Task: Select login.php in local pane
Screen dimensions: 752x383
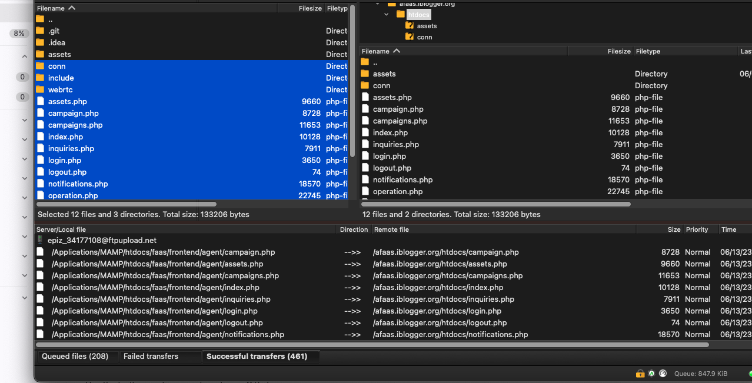Action: point(191,160)
